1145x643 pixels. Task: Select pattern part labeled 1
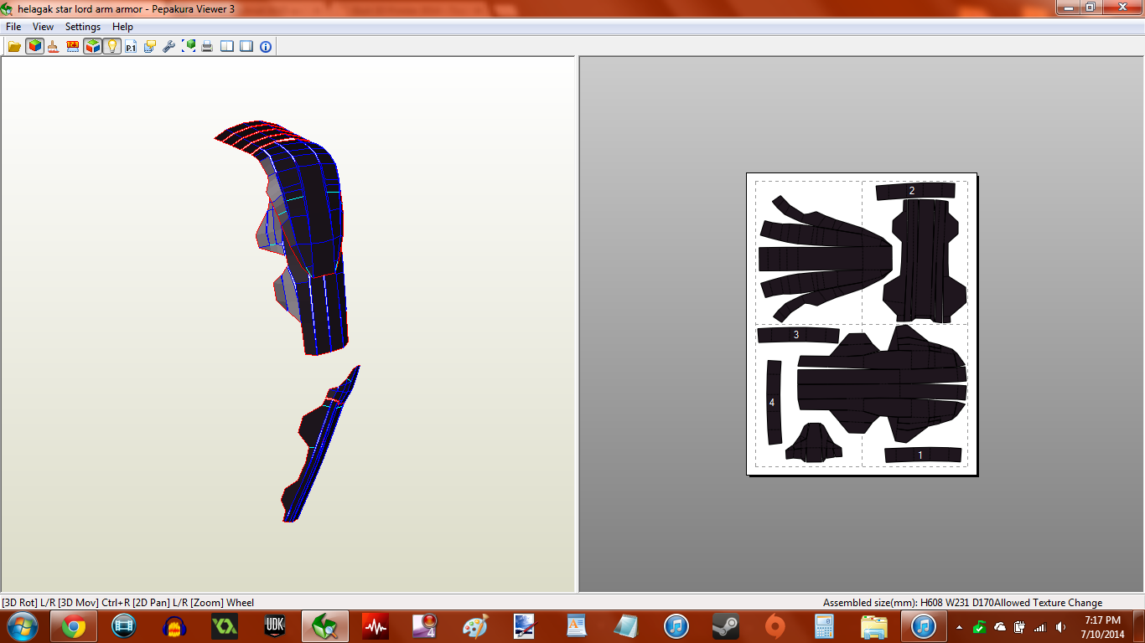[922, 455]
